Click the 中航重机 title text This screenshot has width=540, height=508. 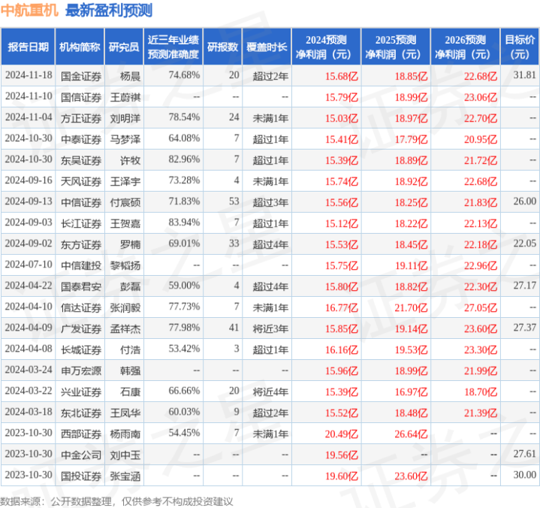click(29, 11)
